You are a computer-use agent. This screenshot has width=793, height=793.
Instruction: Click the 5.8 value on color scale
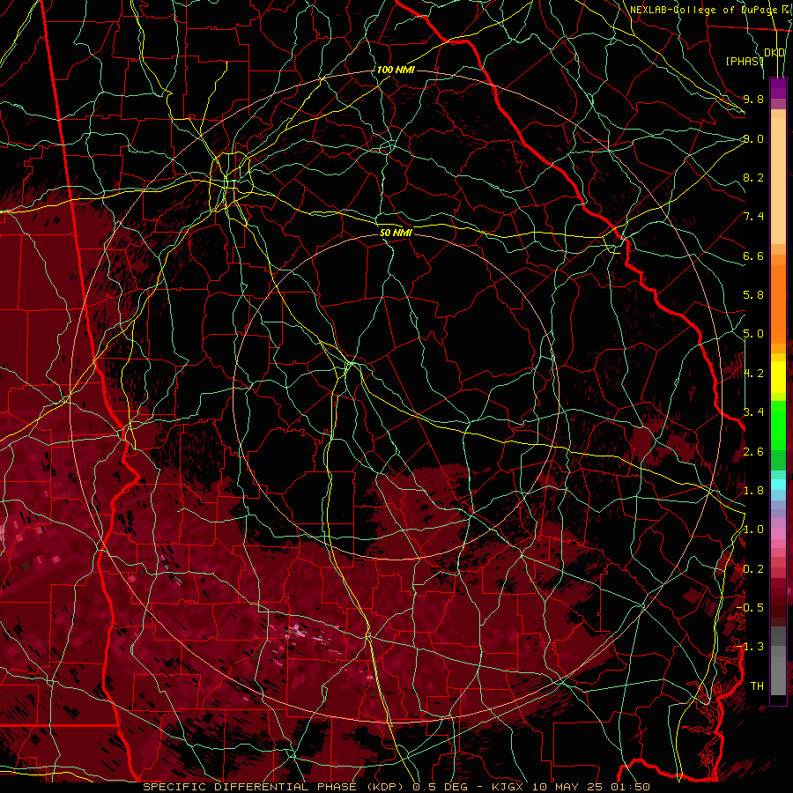[x=753, y=295]
